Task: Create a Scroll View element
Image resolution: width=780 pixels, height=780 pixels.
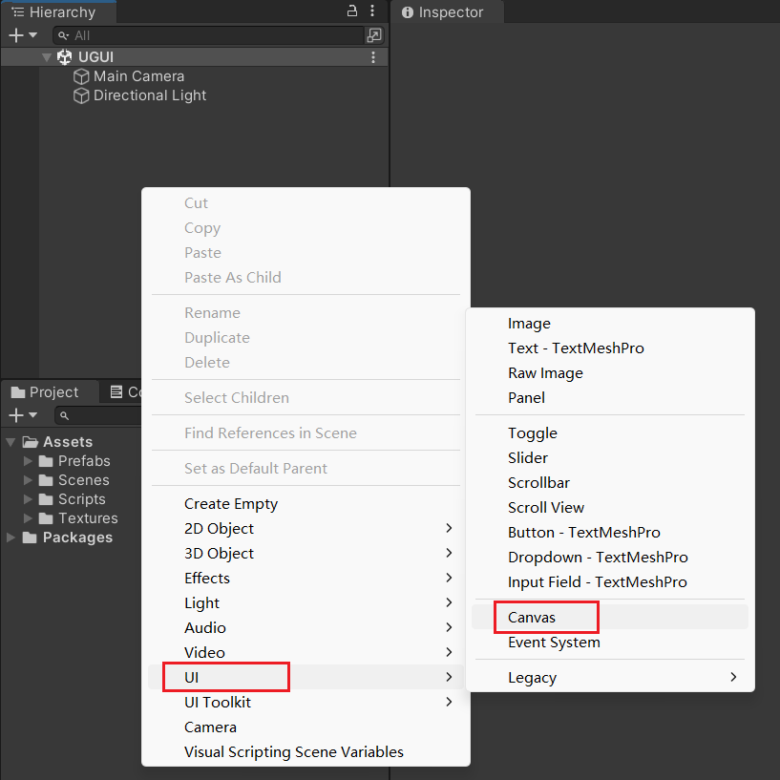Action: 610,507
